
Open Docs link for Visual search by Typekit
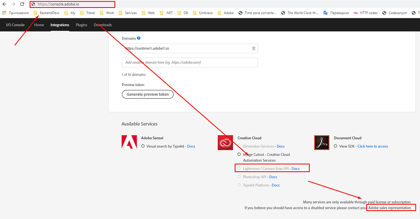point(191,146)
